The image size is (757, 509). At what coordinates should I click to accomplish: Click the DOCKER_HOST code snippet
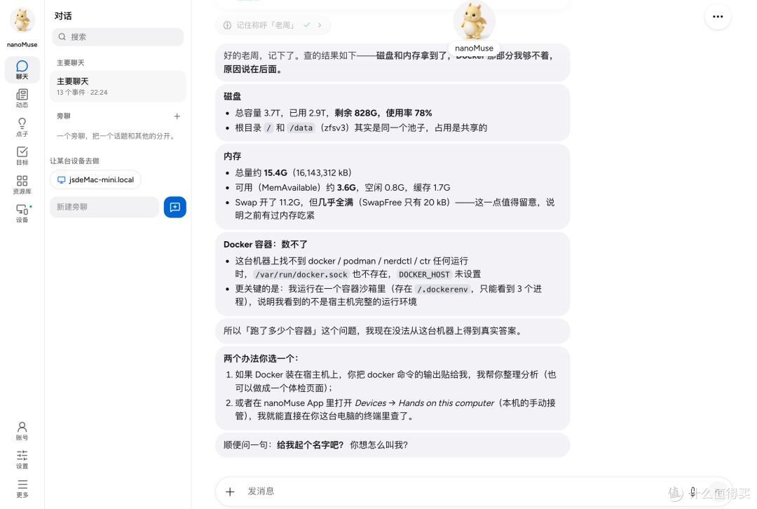pyautogui.click(x=424, y=274)
